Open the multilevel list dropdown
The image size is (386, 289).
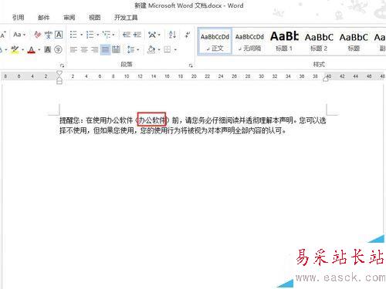tap(113, 35)
